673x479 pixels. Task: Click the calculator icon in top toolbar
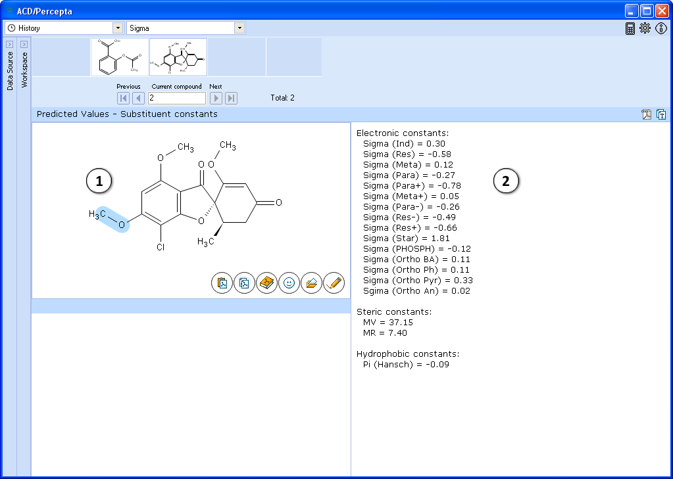click(630, 28)
